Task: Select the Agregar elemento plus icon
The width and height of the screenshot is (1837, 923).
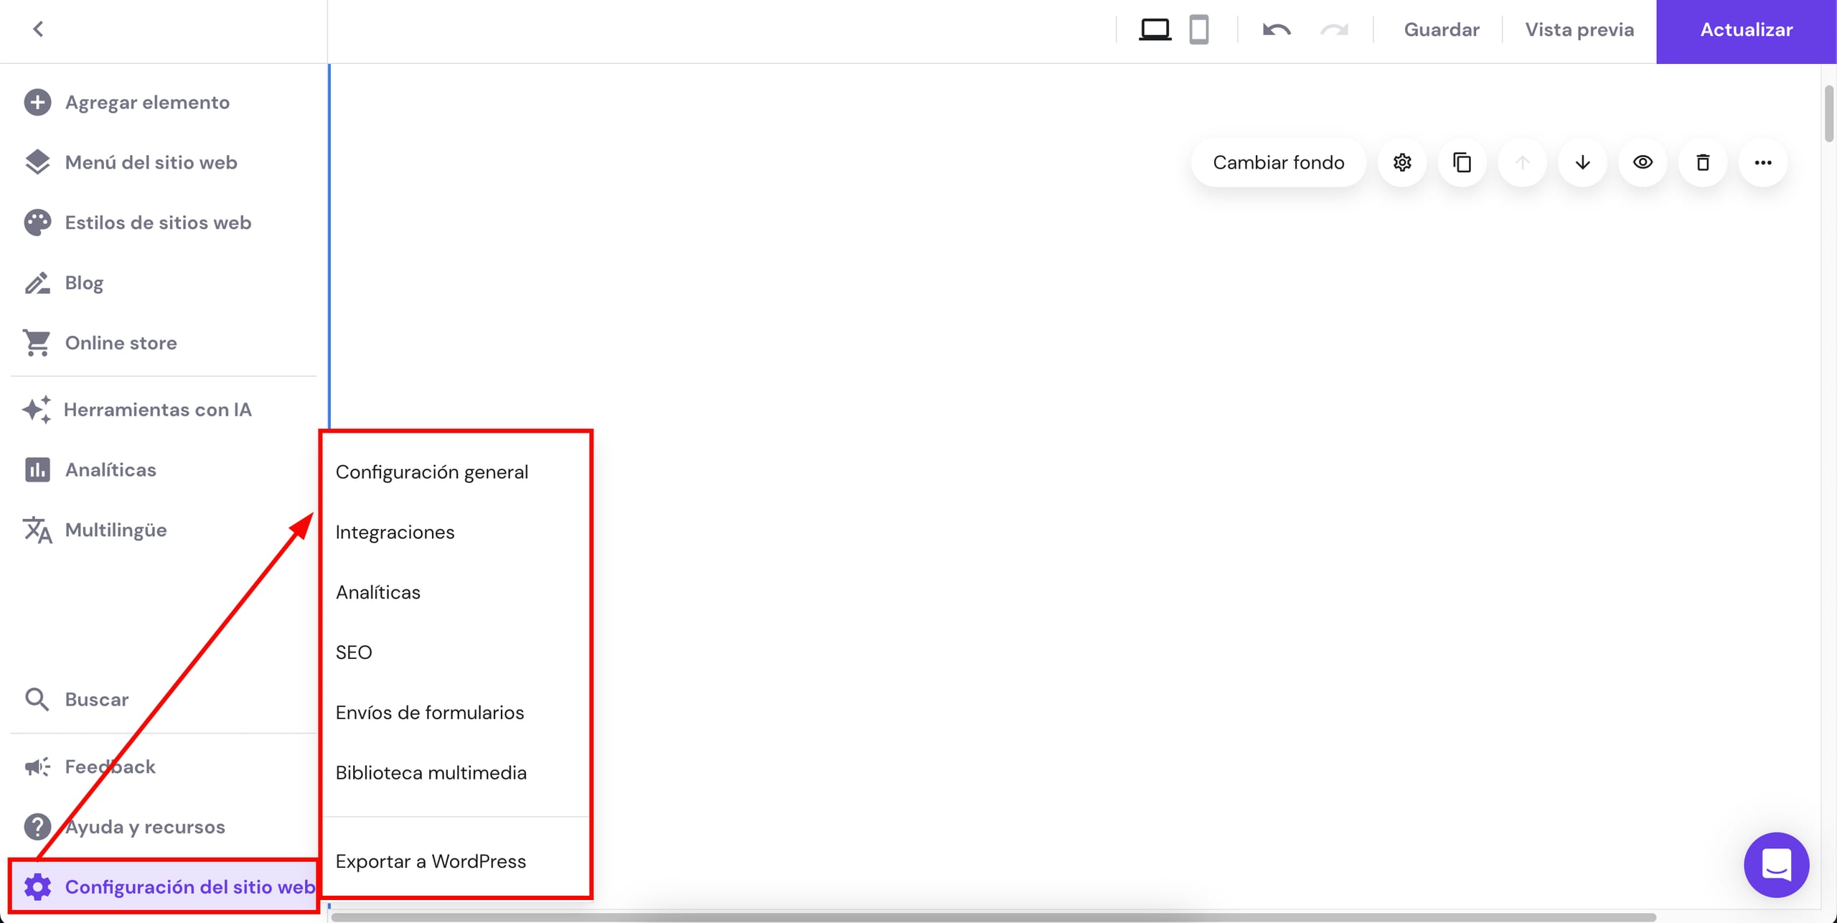Action: click(37, 102)
